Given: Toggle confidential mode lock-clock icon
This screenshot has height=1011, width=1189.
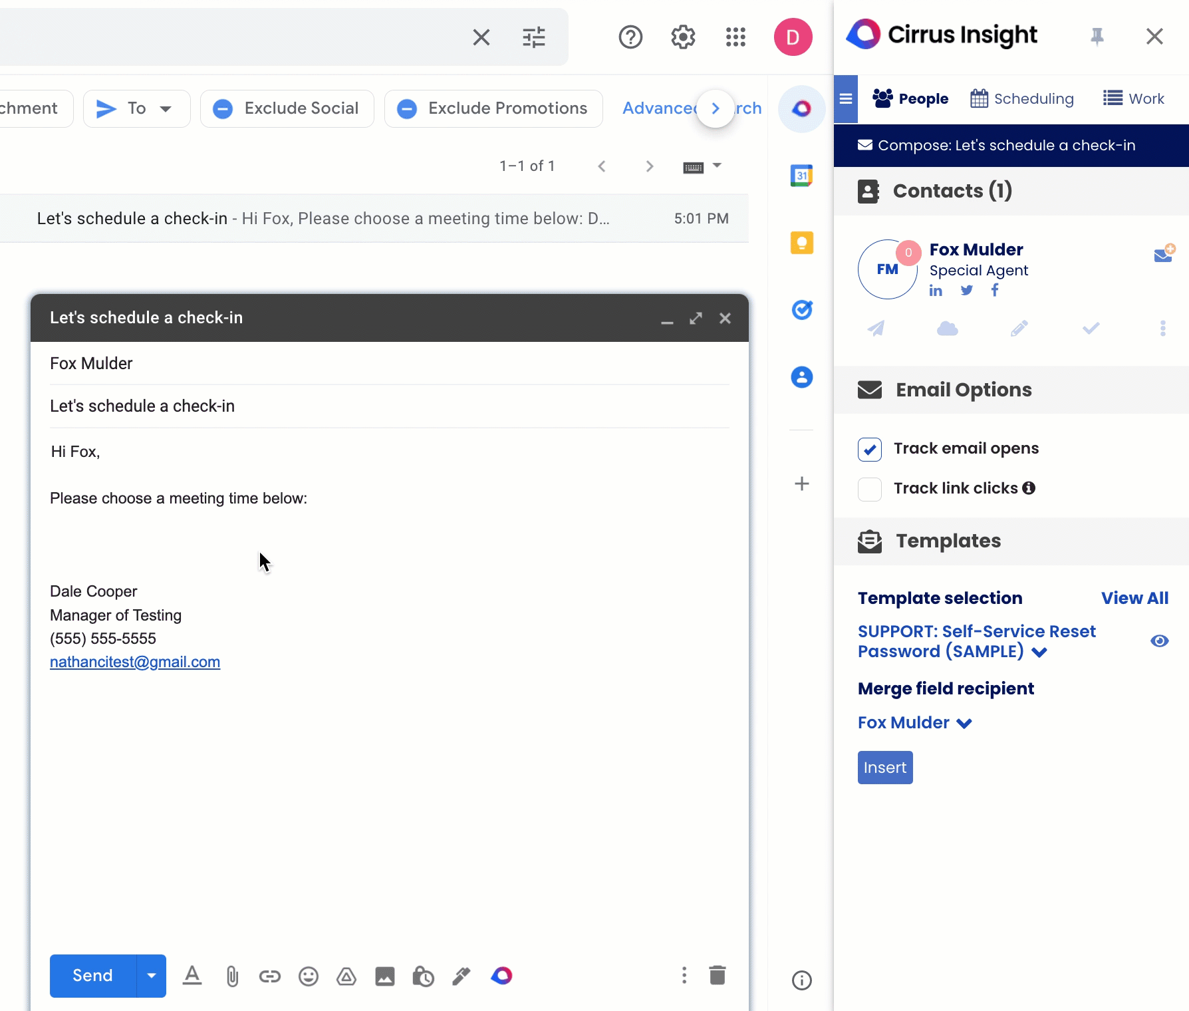Looking at the screenshot, I should (423, 976).
